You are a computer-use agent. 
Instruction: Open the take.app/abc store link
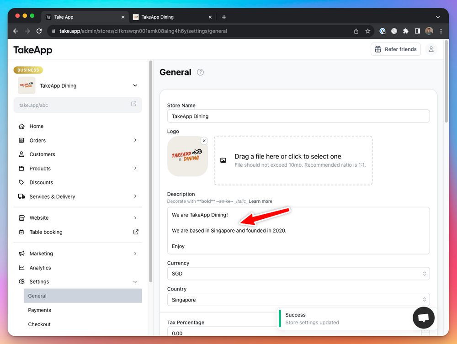point(78,105)
